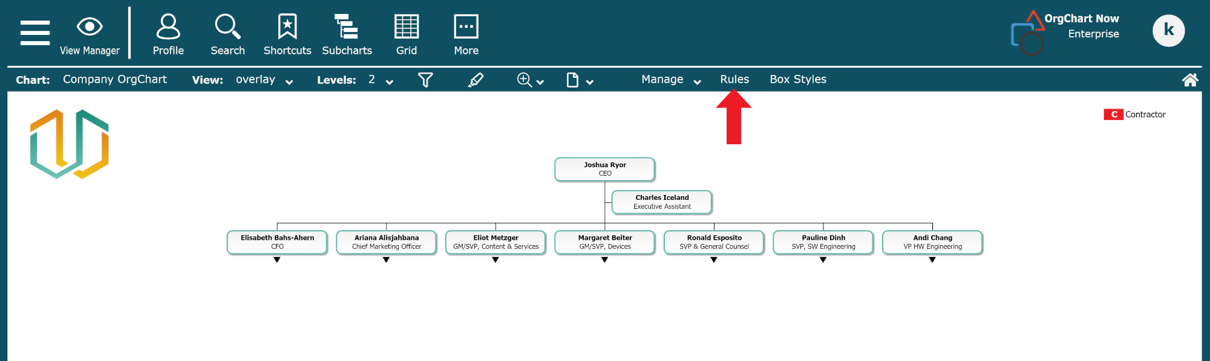Open the Rules menu item
The width and height of the screenshot is (1210, 361).
734,80
